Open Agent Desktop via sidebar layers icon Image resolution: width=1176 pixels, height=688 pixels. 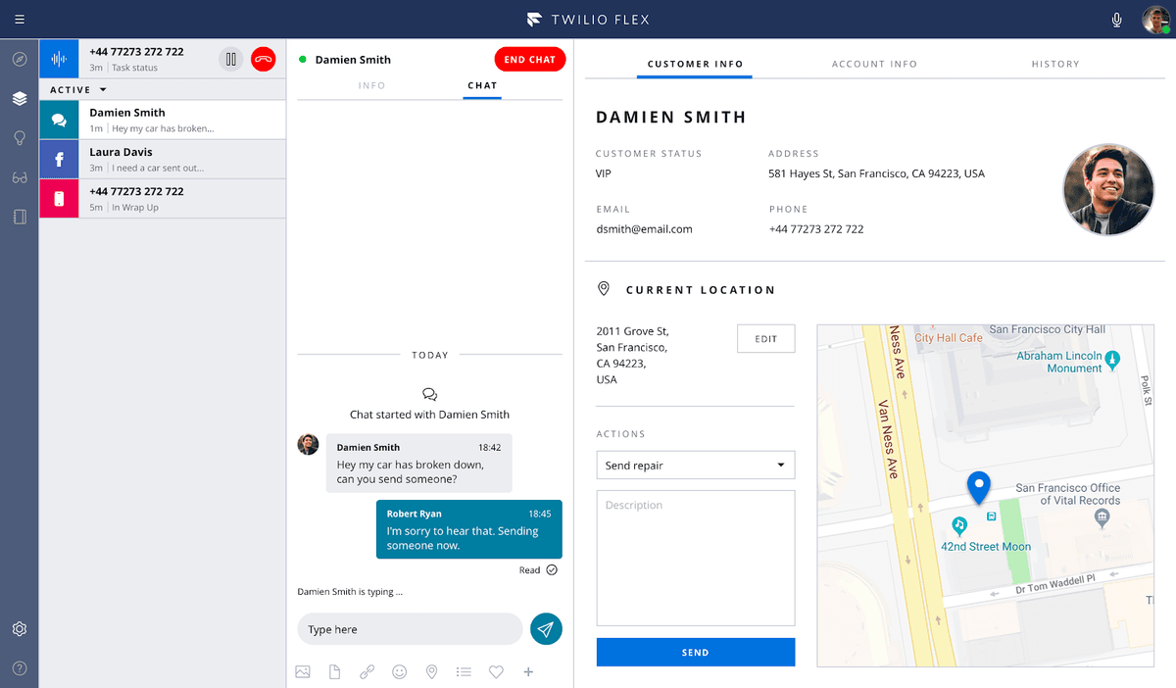pos(20,98)
